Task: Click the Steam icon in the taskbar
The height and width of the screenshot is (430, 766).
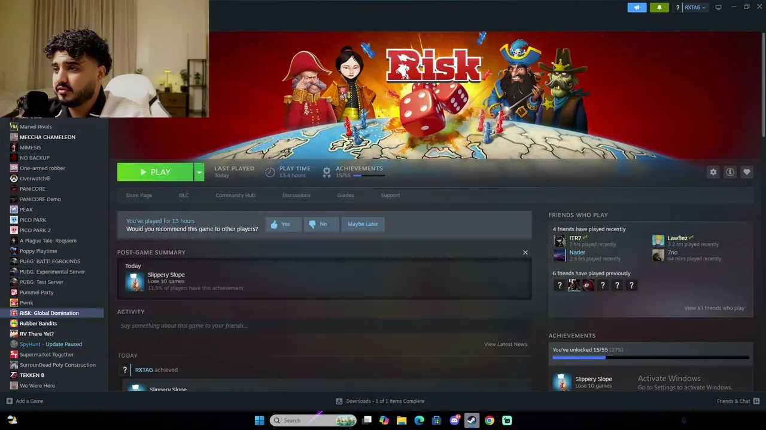Action: (x=472, y=420)
